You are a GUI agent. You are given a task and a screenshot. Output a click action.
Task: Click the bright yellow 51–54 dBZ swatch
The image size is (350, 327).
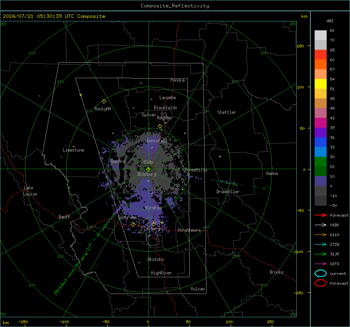click(320, 84)
